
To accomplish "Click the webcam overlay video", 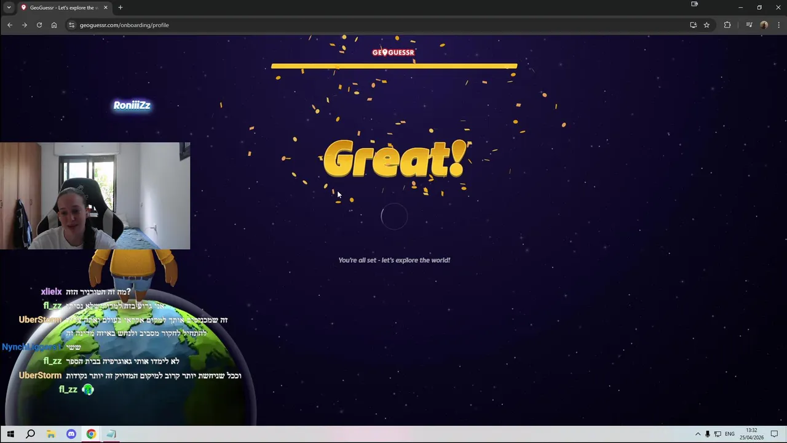I will click(x=95, y=196).
